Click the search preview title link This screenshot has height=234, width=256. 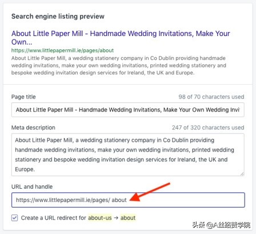[x=121, y=38]
